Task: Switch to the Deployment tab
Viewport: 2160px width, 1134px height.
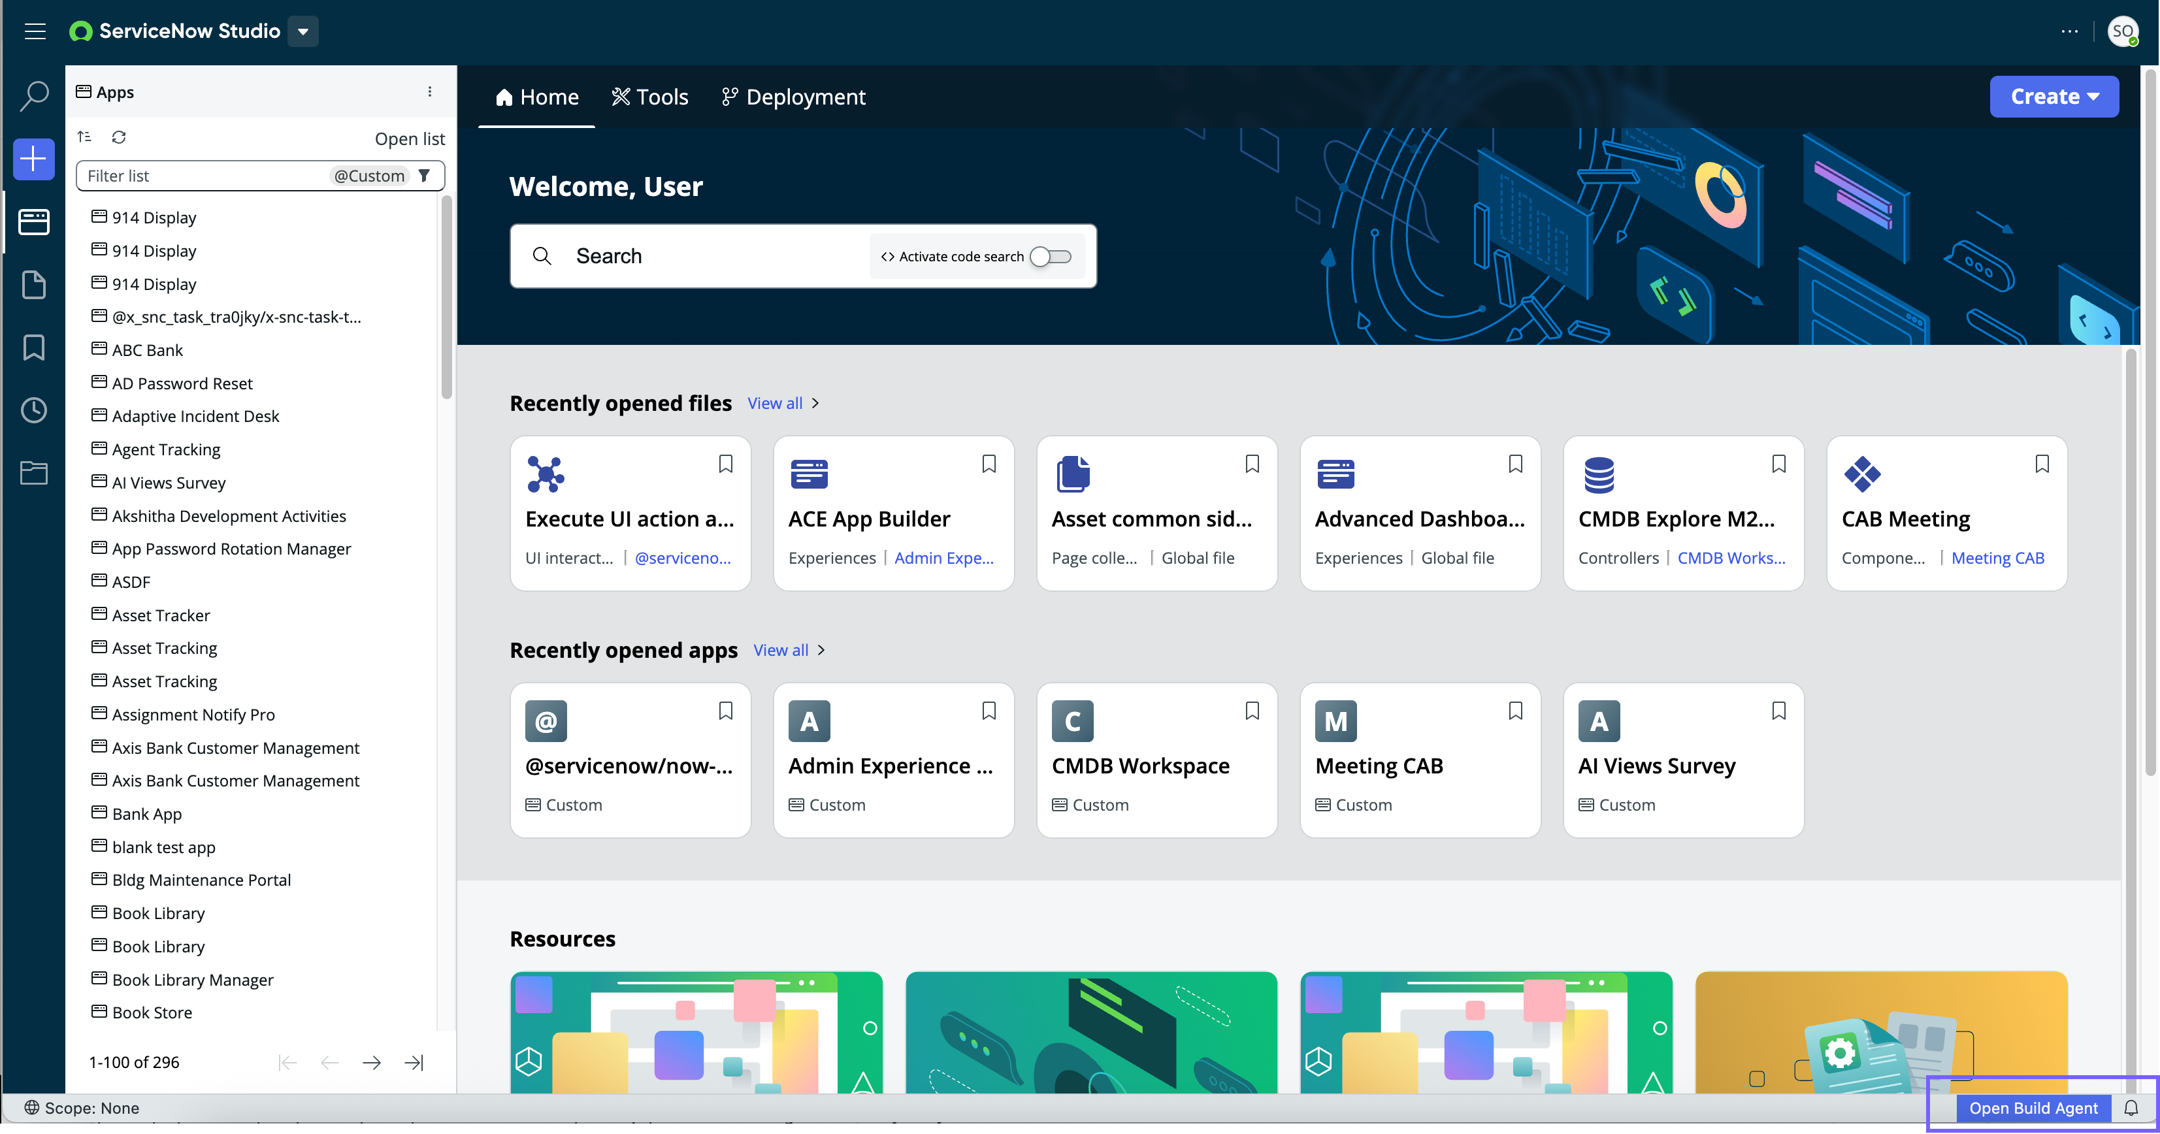Action: 793,97
